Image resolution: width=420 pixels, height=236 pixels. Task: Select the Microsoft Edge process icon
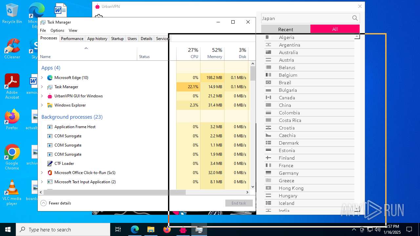coord(50,78)
